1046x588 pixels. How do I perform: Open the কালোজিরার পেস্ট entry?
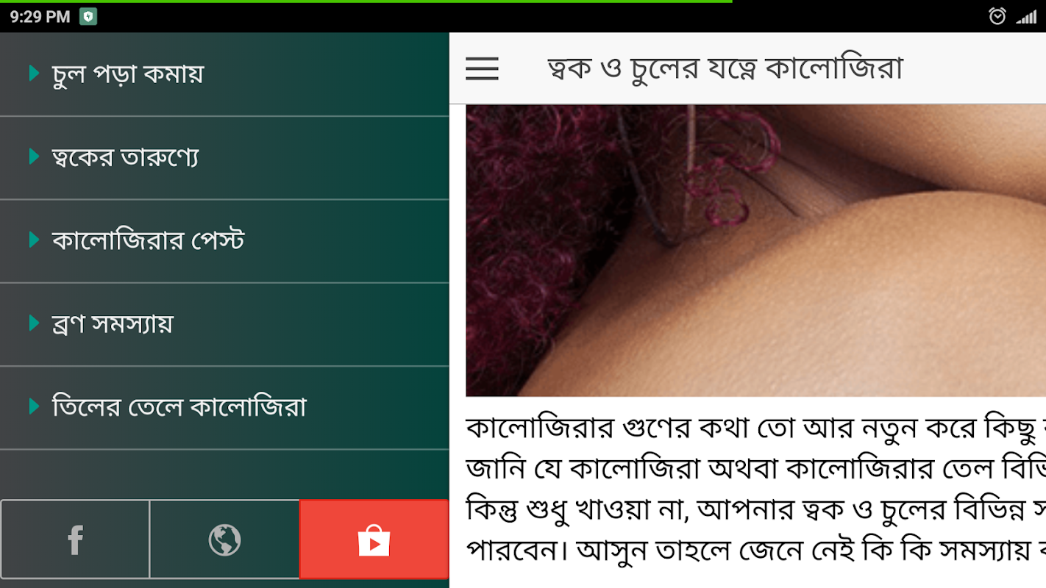pyautogui.click(x=224, y=240)
